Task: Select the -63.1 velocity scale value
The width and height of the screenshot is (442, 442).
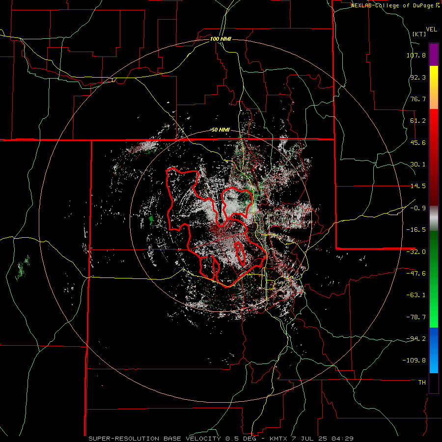Action: [x=416, y=295]
